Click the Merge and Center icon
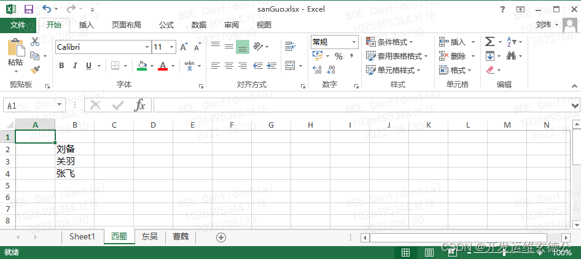581x259 pixels. [x=290, y=66]
